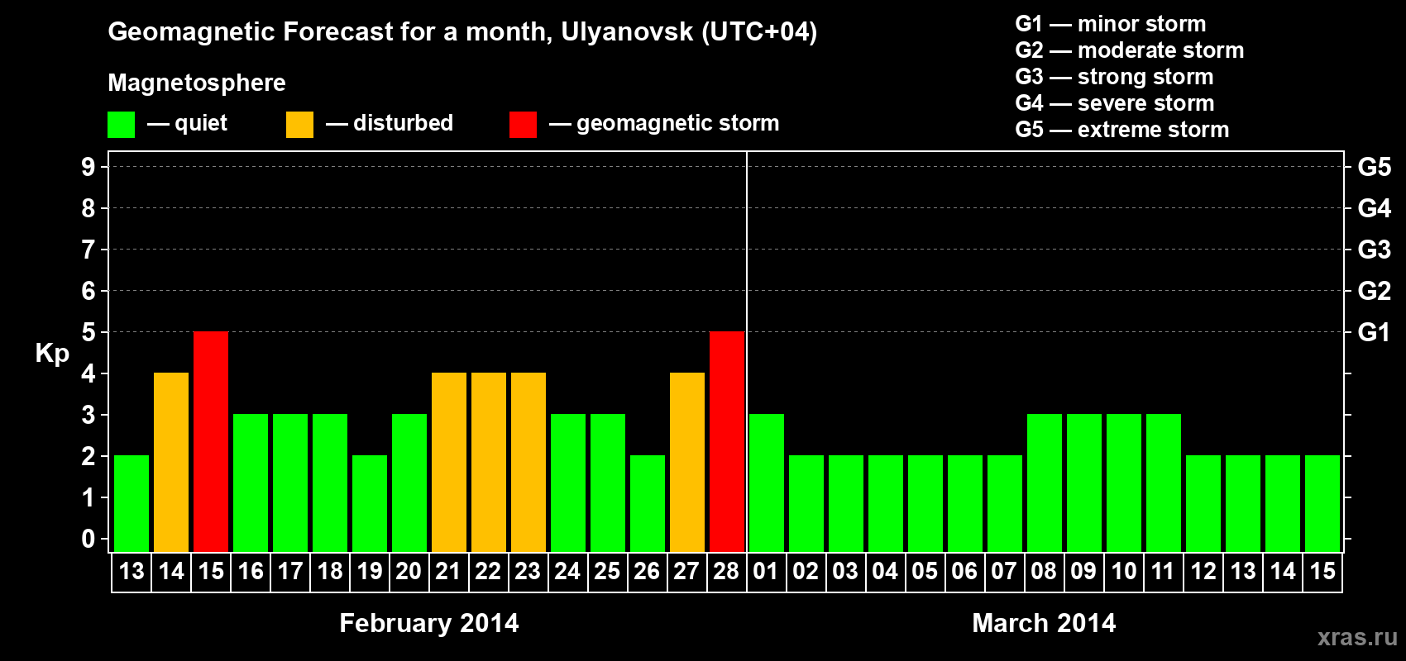
Task: Click the '— disturbed' legend text
Action: (x=390, y=124)
